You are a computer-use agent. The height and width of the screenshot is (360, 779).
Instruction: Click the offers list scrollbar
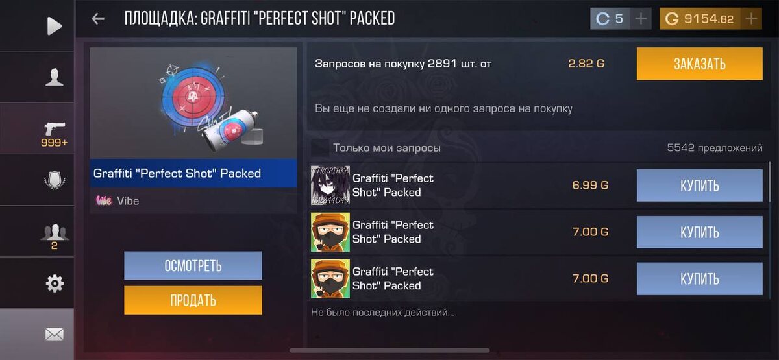point(770,182)
